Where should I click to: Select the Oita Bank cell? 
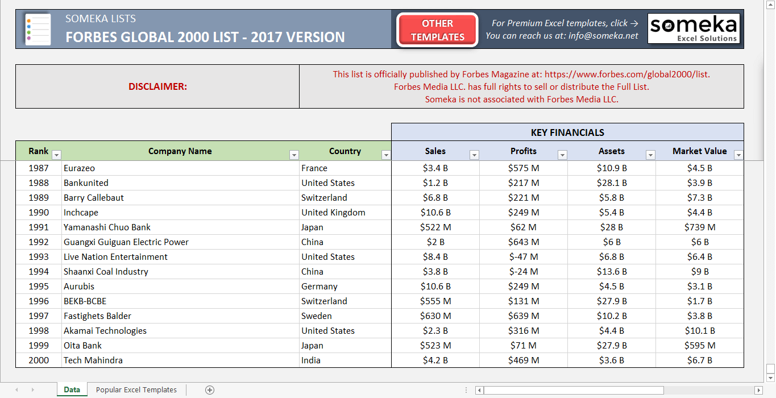pos(180,346)
